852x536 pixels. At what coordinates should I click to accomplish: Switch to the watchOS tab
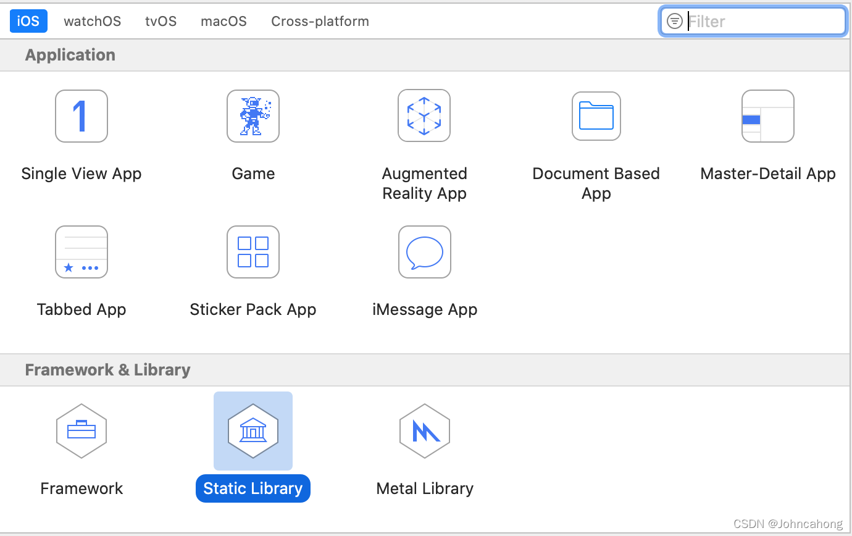point(92,20)
